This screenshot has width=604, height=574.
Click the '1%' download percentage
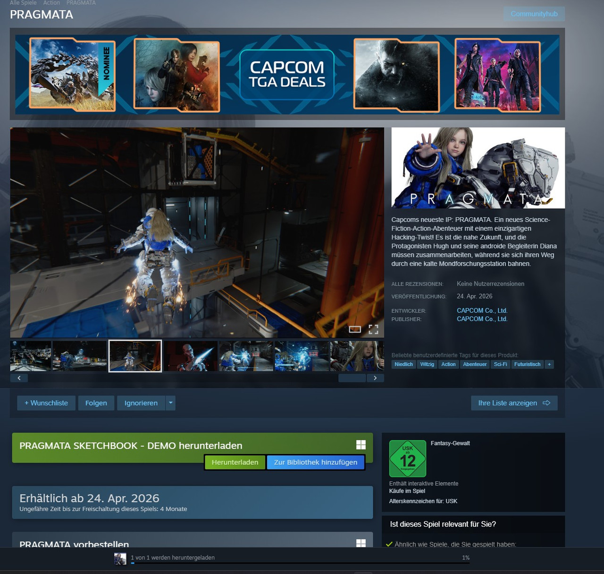466,557
